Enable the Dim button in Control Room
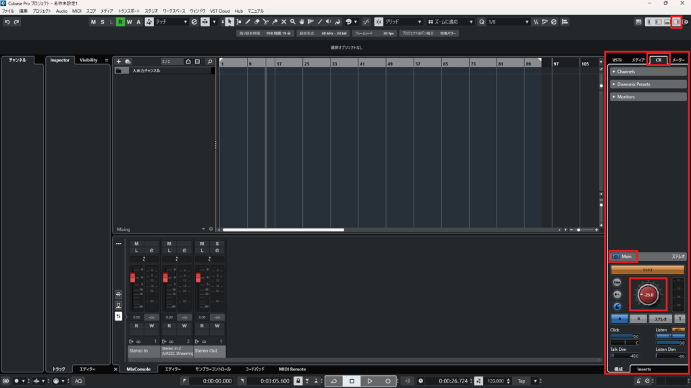Viewport: 691px width, 388px height. [617, 282]
